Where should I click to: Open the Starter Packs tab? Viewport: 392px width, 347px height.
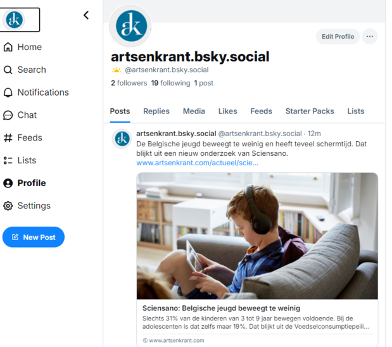pyautogui.click(x=310, y=111)
